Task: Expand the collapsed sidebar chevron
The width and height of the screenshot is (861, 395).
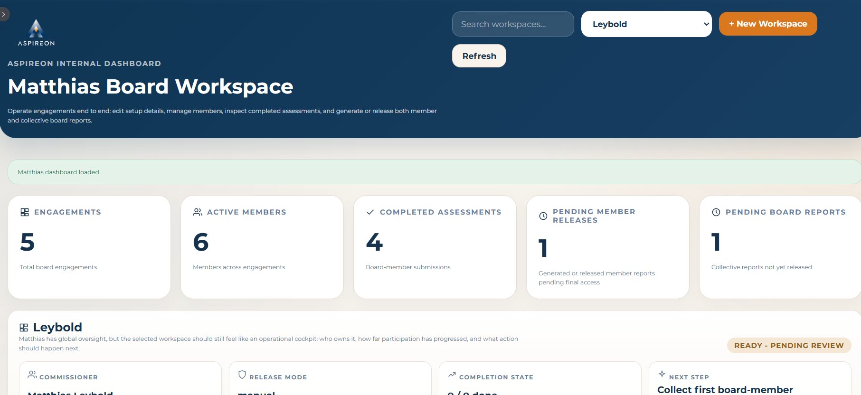Action: tap(4, 14)
